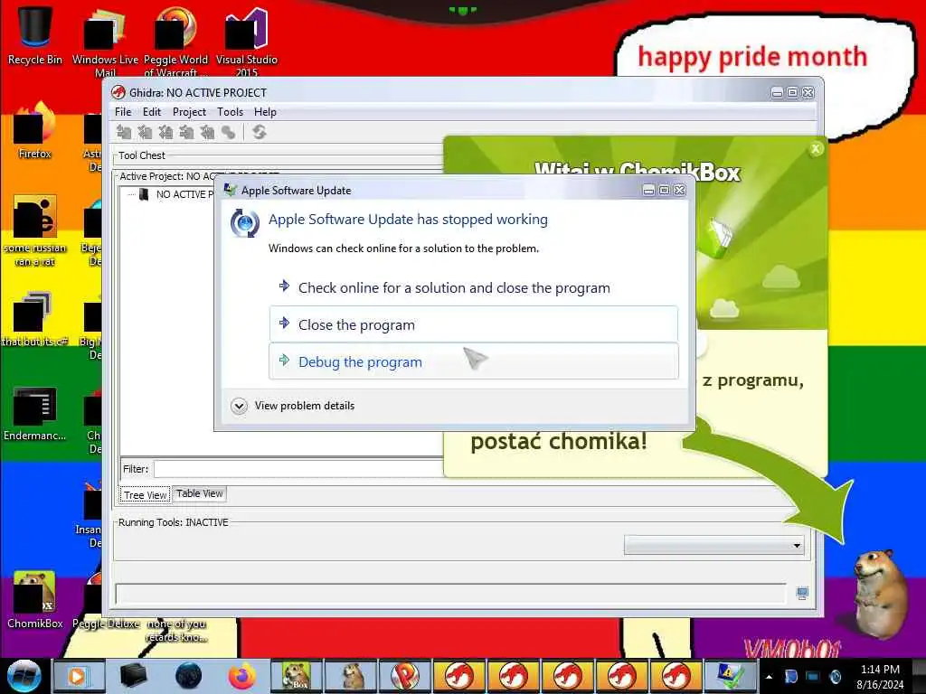Click the 'some russian ran a rat' desktop icon
The image size is (926, 694).
[35, 230]
